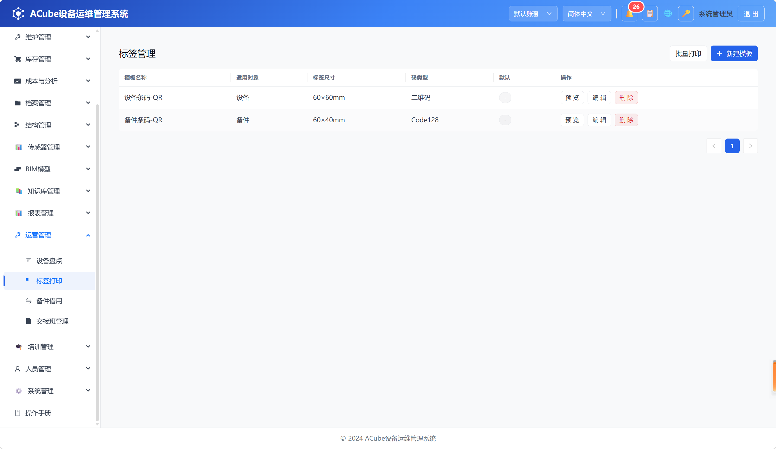Viewport: 776px width, 449px height.
Task: Open the 简体中文 language dropdown
Action: tap(587, 14)
